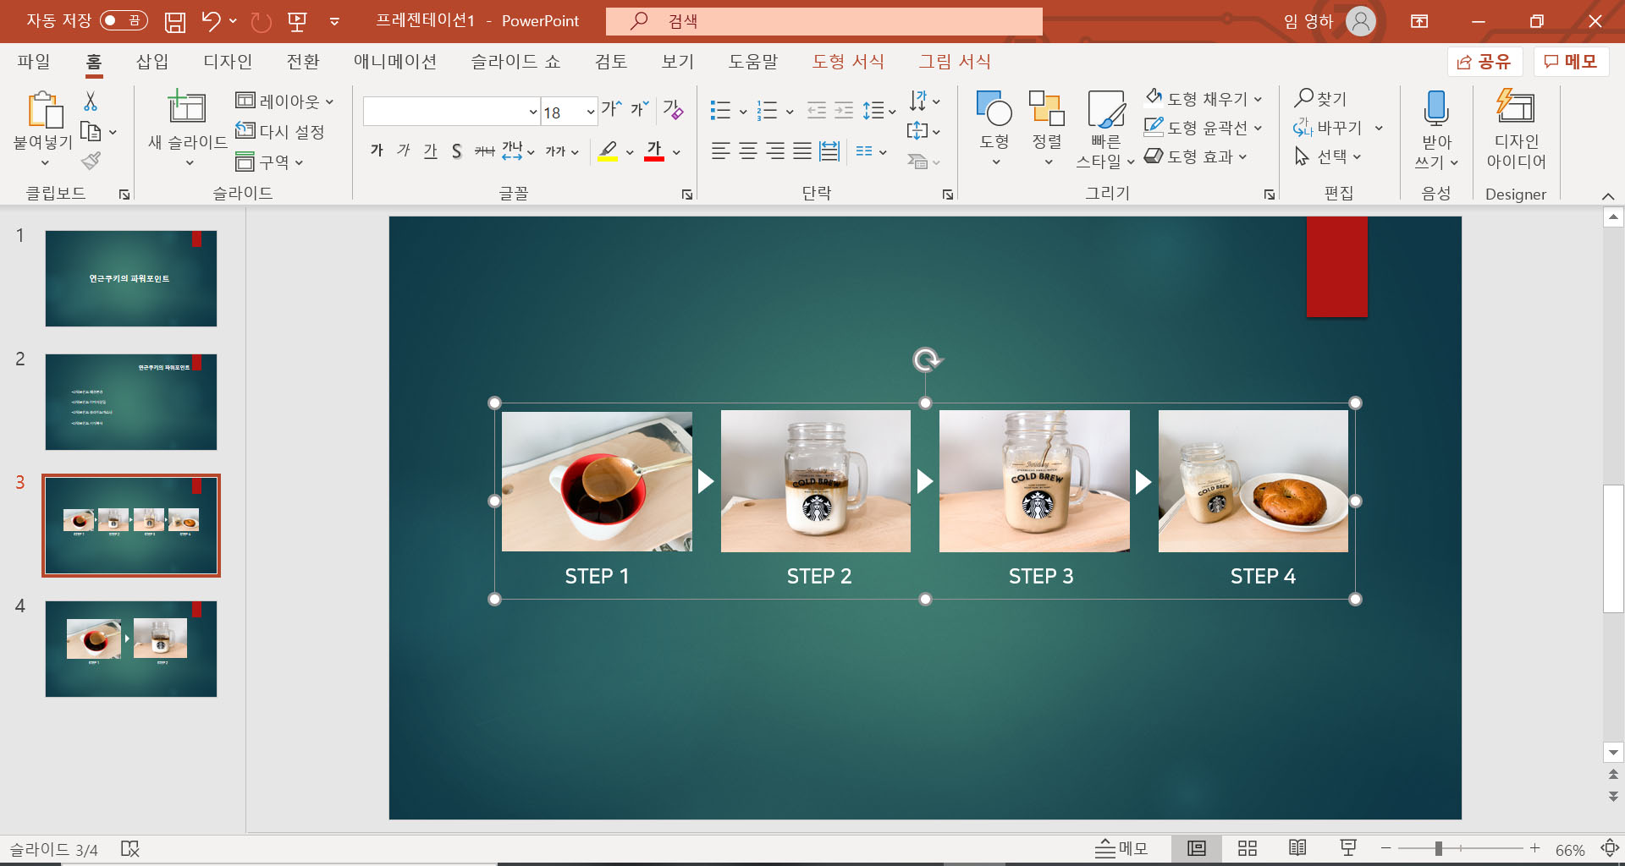Click the Format Painter brush icon
1625x866 pixels.
91,161
